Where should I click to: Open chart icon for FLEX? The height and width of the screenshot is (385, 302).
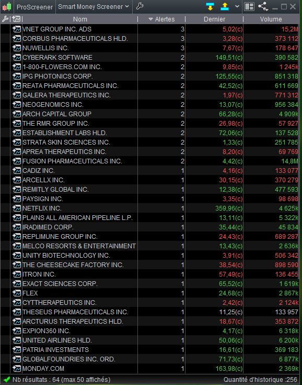(17, 293)
